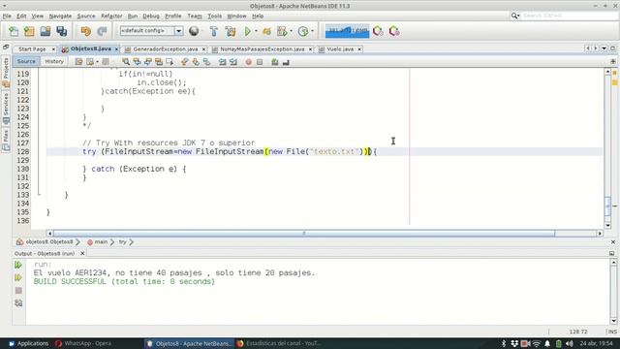This screenshot has height=349, width=620.
Task: Click the Build Project hammer icon
Action: click(x=214, y=31)
